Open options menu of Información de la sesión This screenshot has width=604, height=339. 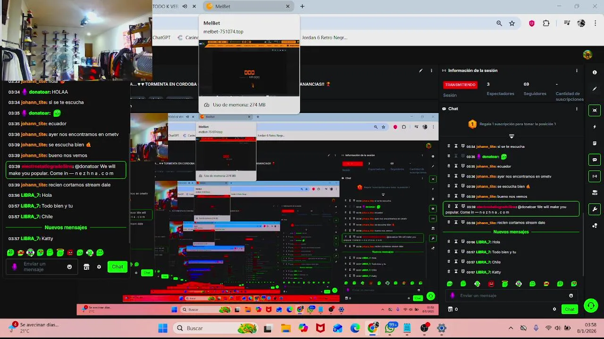click(x=576, y=71)
